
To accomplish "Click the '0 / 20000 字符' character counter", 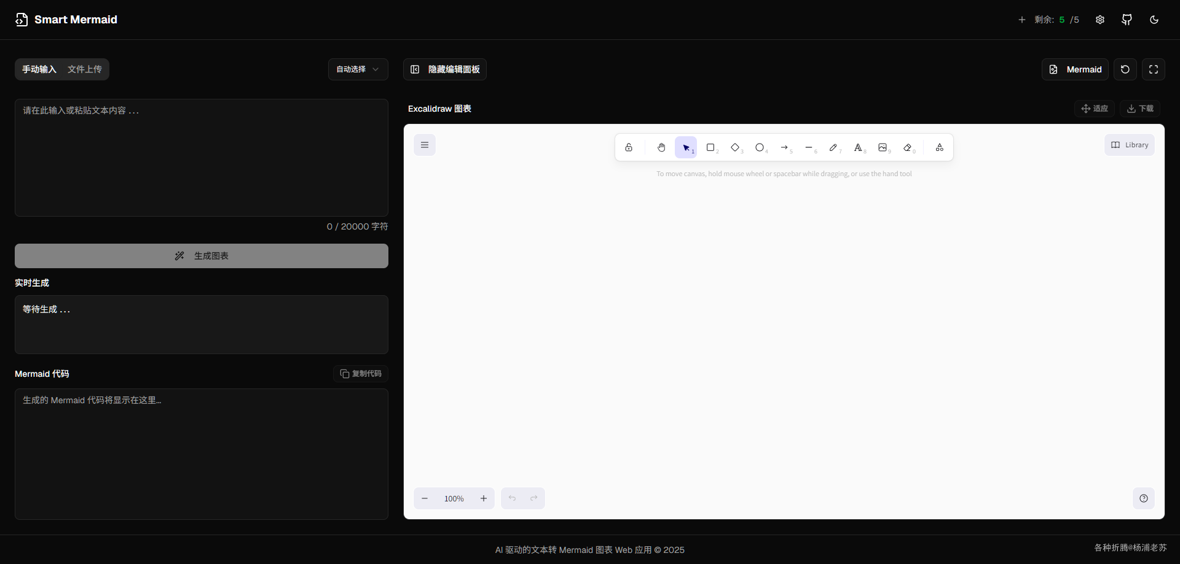I will point(357,226).
